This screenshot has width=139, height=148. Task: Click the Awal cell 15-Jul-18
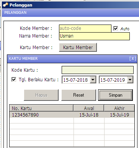(89, 115)
